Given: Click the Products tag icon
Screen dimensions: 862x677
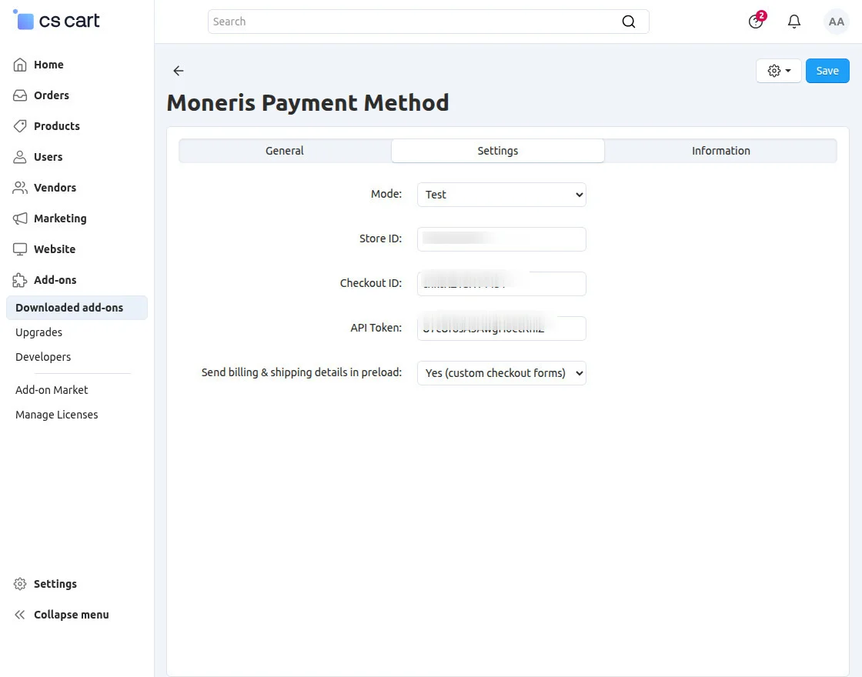Looking at the screenshot, I should point(20,126).
